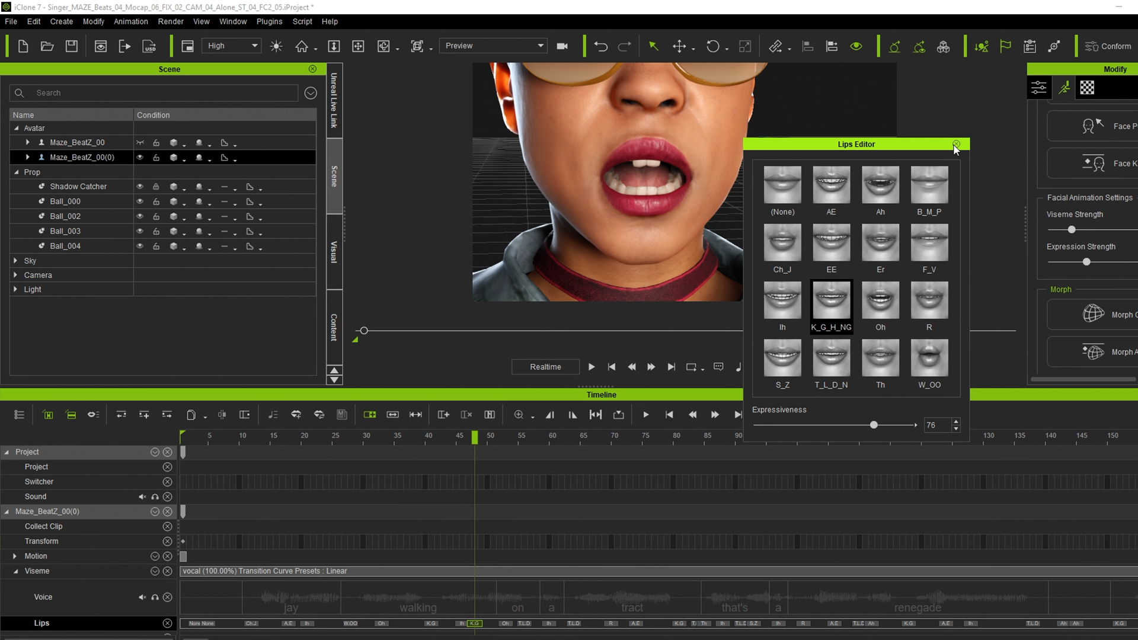Select the Move object tool

(x=679, y=46)
